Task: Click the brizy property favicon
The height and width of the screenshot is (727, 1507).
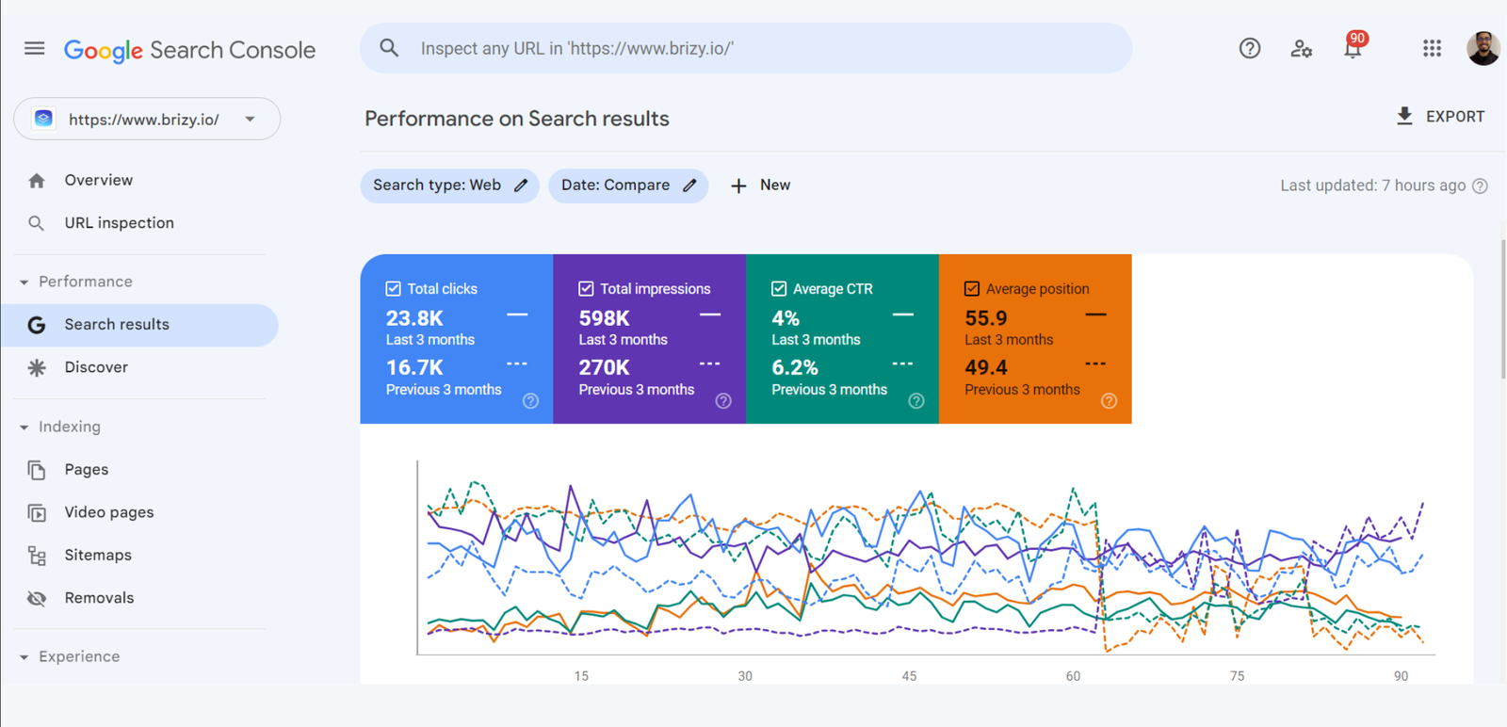Action: pyautogui.click(x=43, y=119)
